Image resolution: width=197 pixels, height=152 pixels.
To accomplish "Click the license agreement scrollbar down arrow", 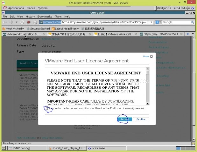I will tap(148, 103).
